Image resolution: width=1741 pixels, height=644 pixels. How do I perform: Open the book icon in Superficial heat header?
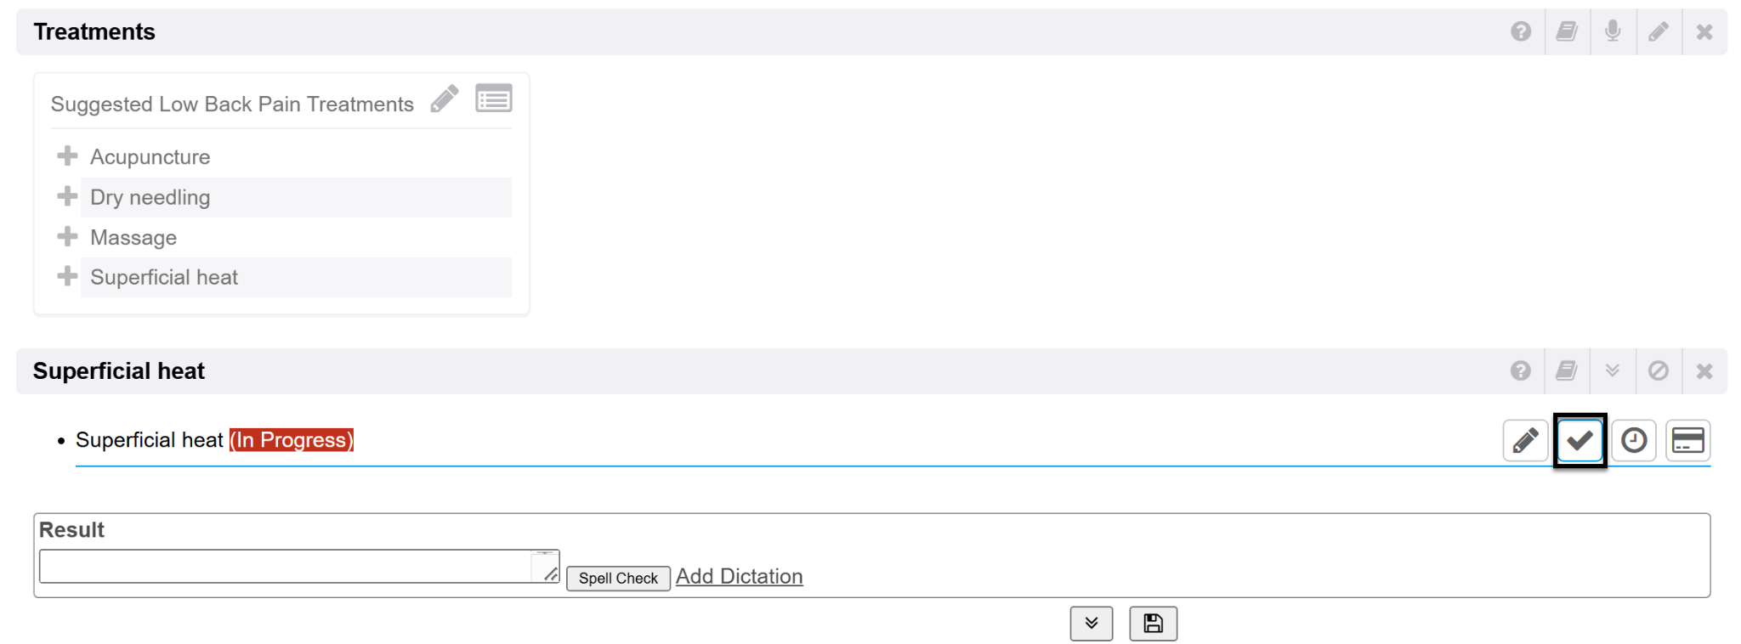coord(1567,371)
